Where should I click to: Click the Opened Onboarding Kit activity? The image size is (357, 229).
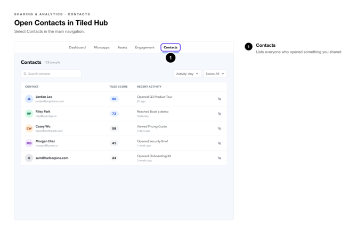(x=154, y=156)
